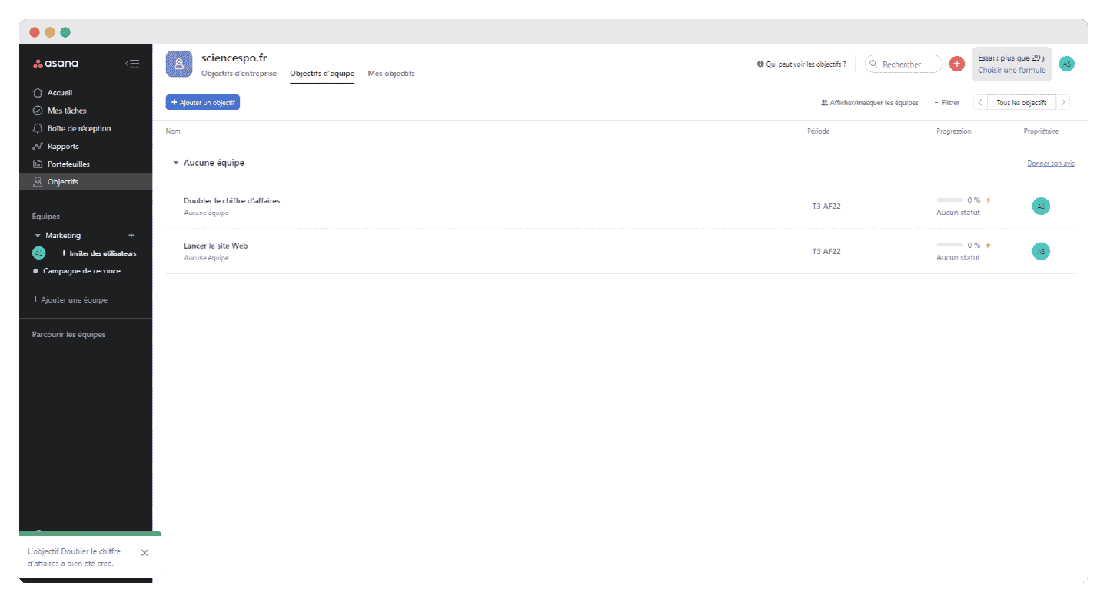Open Boîte de réception bell icon

pyautogui.click(x=38, y=128)
